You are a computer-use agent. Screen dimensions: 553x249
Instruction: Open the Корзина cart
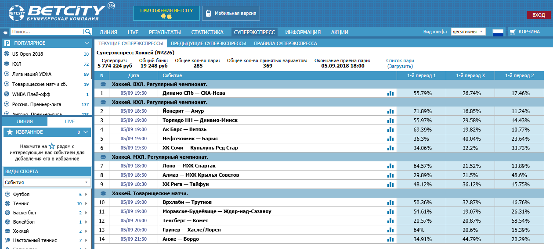[525, 32]
